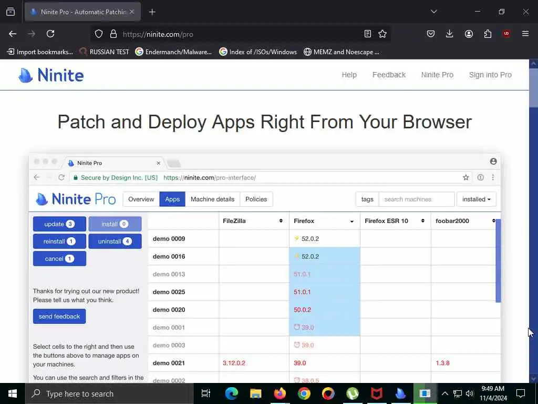Expand the installed filter dropdown

pyautogui.click(x=476, y=199)
